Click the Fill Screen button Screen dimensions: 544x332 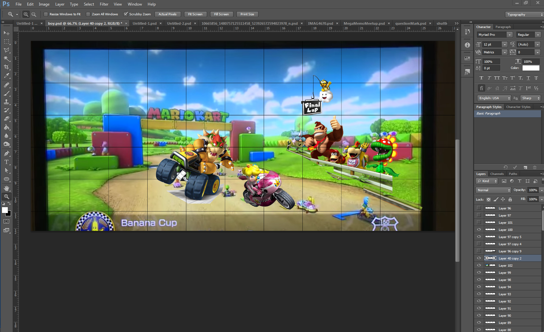pos(221,14)
